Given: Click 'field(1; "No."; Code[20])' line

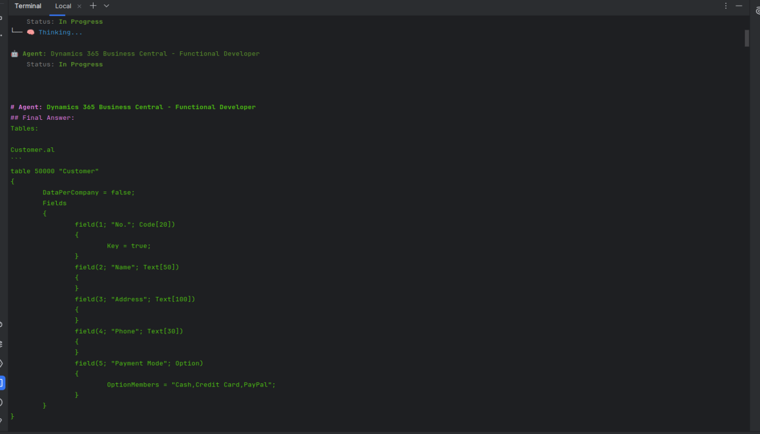Looking at the screenshot, I should click(x=125, y=225).
